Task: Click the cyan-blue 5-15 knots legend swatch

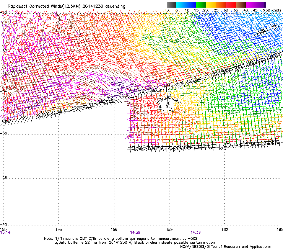Action: [186, 5]
